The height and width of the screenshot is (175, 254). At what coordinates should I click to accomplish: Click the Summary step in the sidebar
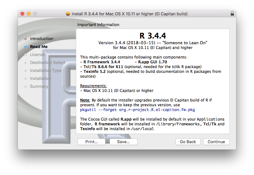[x=39, y=87]
